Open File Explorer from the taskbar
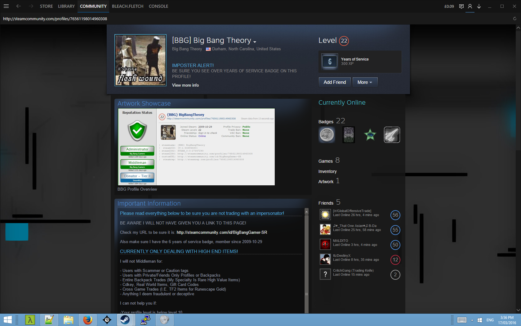Screen dimensions: 521x326 coord(69,320)
